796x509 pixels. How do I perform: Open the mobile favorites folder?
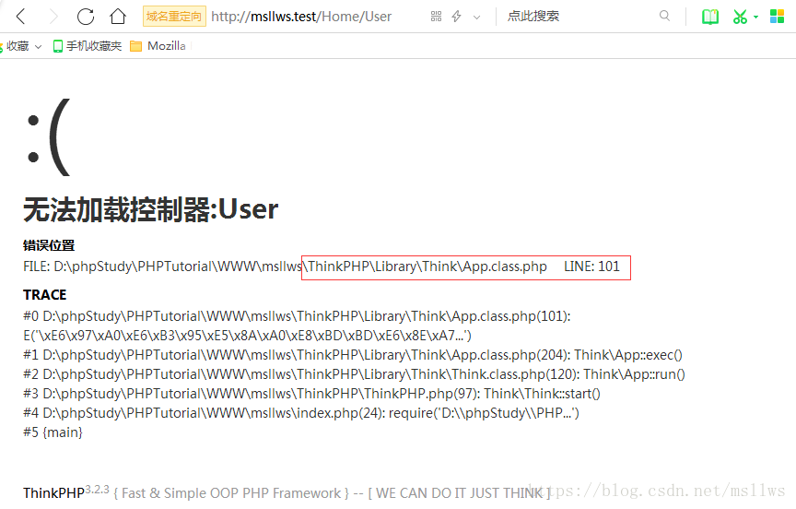point(88,46)
